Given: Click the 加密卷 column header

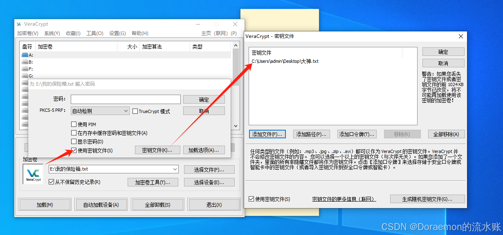Looking at the screenshot, I should [x=76, y=47].
